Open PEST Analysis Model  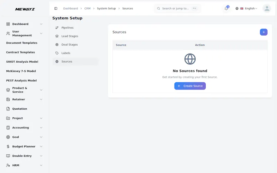(21, 81)
